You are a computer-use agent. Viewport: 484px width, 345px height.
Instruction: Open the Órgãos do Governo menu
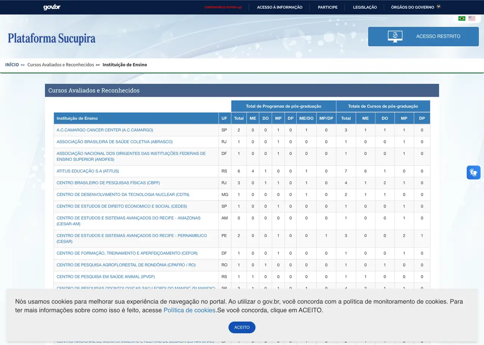pos(413,7)
